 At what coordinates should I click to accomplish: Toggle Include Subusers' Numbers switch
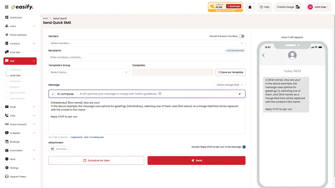(241, 36)
